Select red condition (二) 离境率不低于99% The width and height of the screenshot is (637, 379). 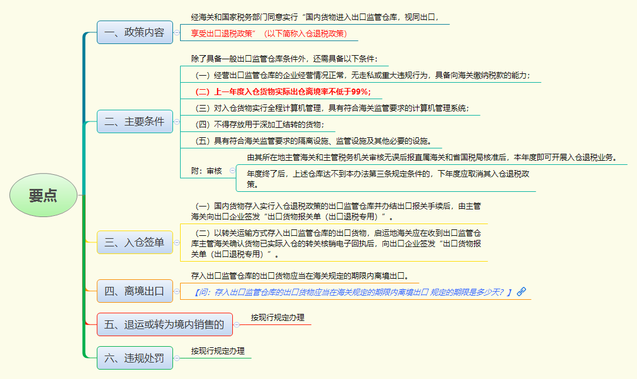tap(283, 92)
